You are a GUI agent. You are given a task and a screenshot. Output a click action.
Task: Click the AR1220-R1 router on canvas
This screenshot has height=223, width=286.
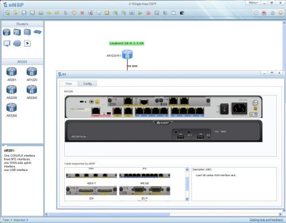coord(127,54)
